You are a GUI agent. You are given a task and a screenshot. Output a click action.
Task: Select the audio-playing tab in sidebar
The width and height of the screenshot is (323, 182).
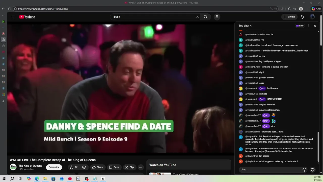point(3,40)
